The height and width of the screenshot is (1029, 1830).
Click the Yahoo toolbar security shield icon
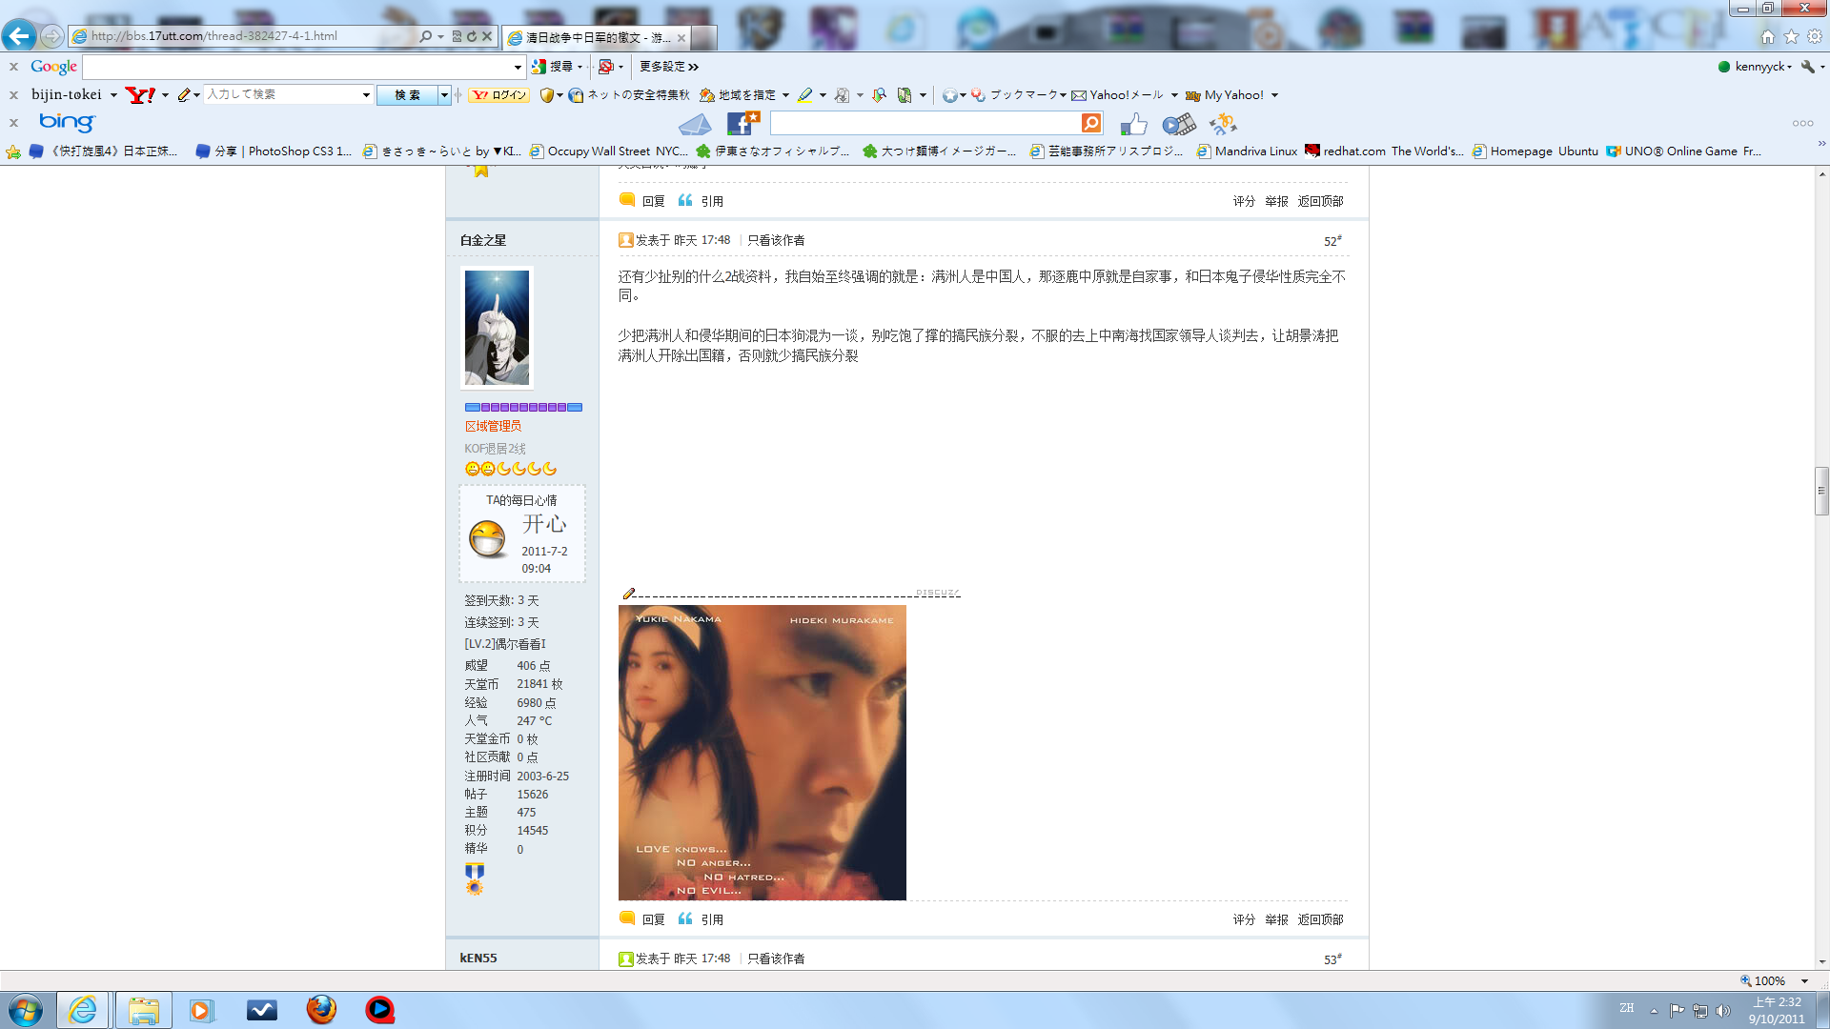546,95
